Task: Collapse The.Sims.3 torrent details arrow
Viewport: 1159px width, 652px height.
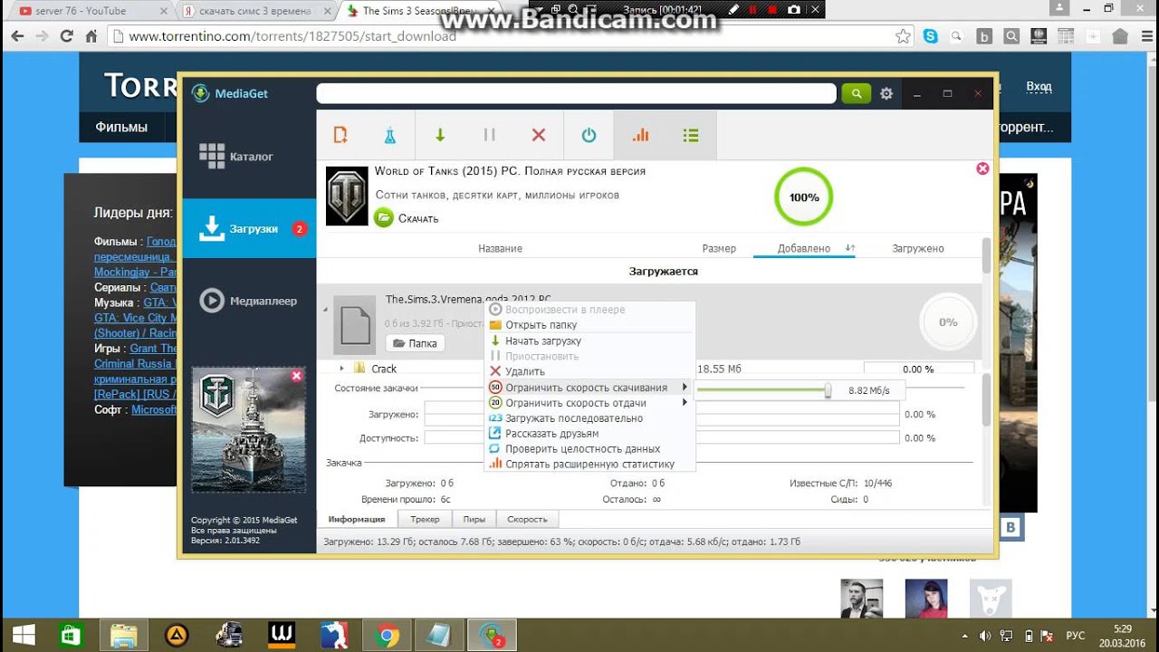Action: coord(325,309)
